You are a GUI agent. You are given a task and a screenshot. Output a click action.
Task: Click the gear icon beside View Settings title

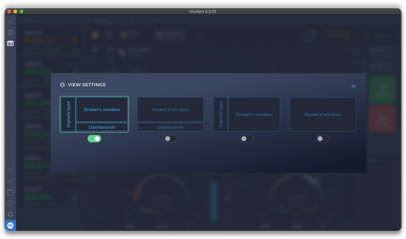coord(62,85)
